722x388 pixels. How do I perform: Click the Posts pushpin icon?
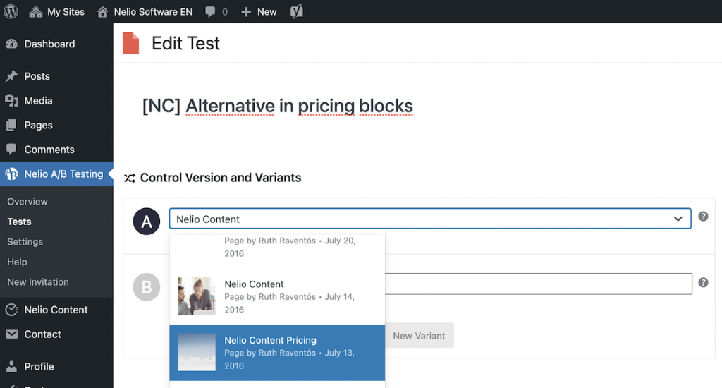pos(11,76)
